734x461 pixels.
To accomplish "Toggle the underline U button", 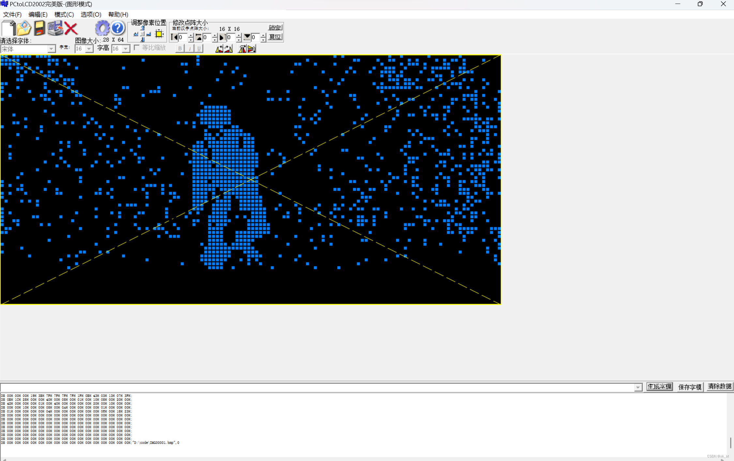I will coord(199,49).
